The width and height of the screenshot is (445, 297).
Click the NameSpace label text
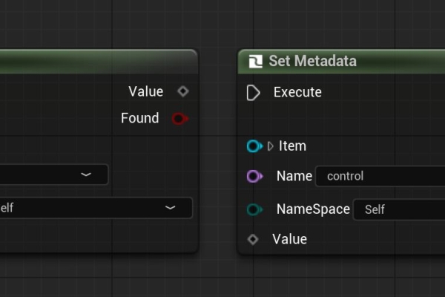(313, 209)
